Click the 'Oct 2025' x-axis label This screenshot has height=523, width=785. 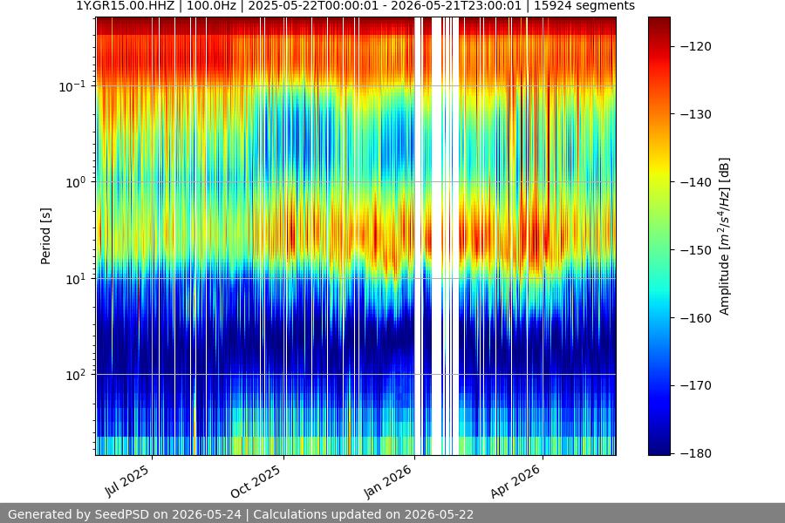[256, 481]
